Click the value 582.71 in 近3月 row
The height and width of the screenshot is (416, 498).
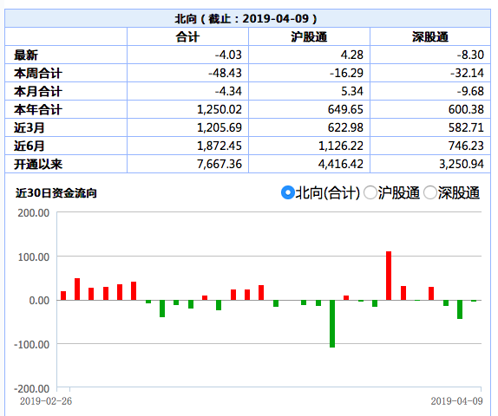(466, 127)
